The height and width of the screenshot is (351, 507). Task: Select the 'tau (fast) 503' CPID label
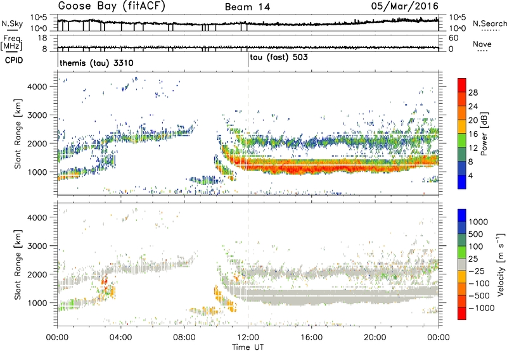[279, 58]
